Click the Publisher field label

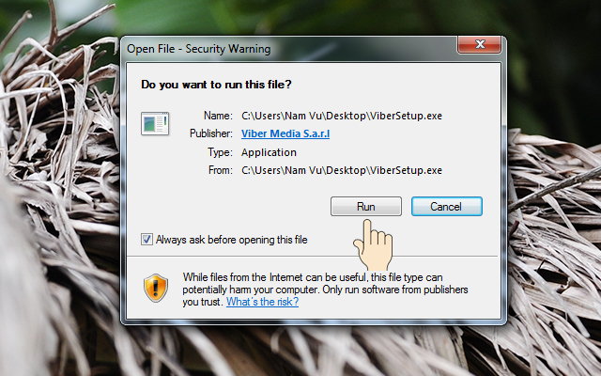click(211, 133)
